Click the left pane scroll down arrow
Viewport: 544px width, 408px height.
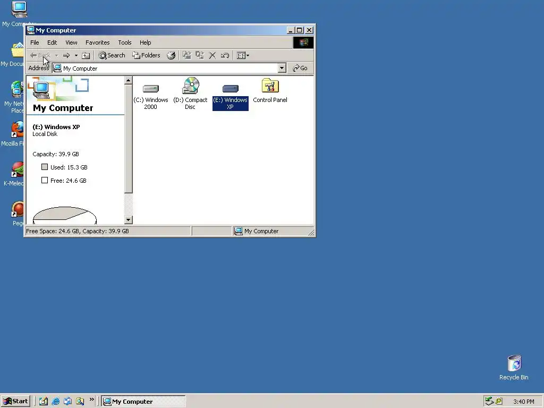pyautogui.click(x=129, y=219)
